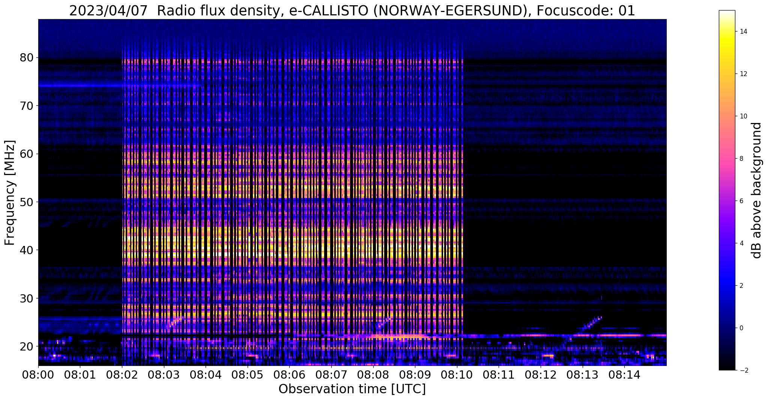The height and width of the screenshot is (400, 768).
Task: Click the 08:00 time tick label
Action: tap(38, 375)
